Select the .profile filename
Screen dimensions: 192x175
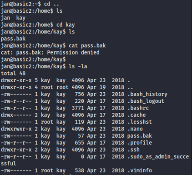[140, 143]
